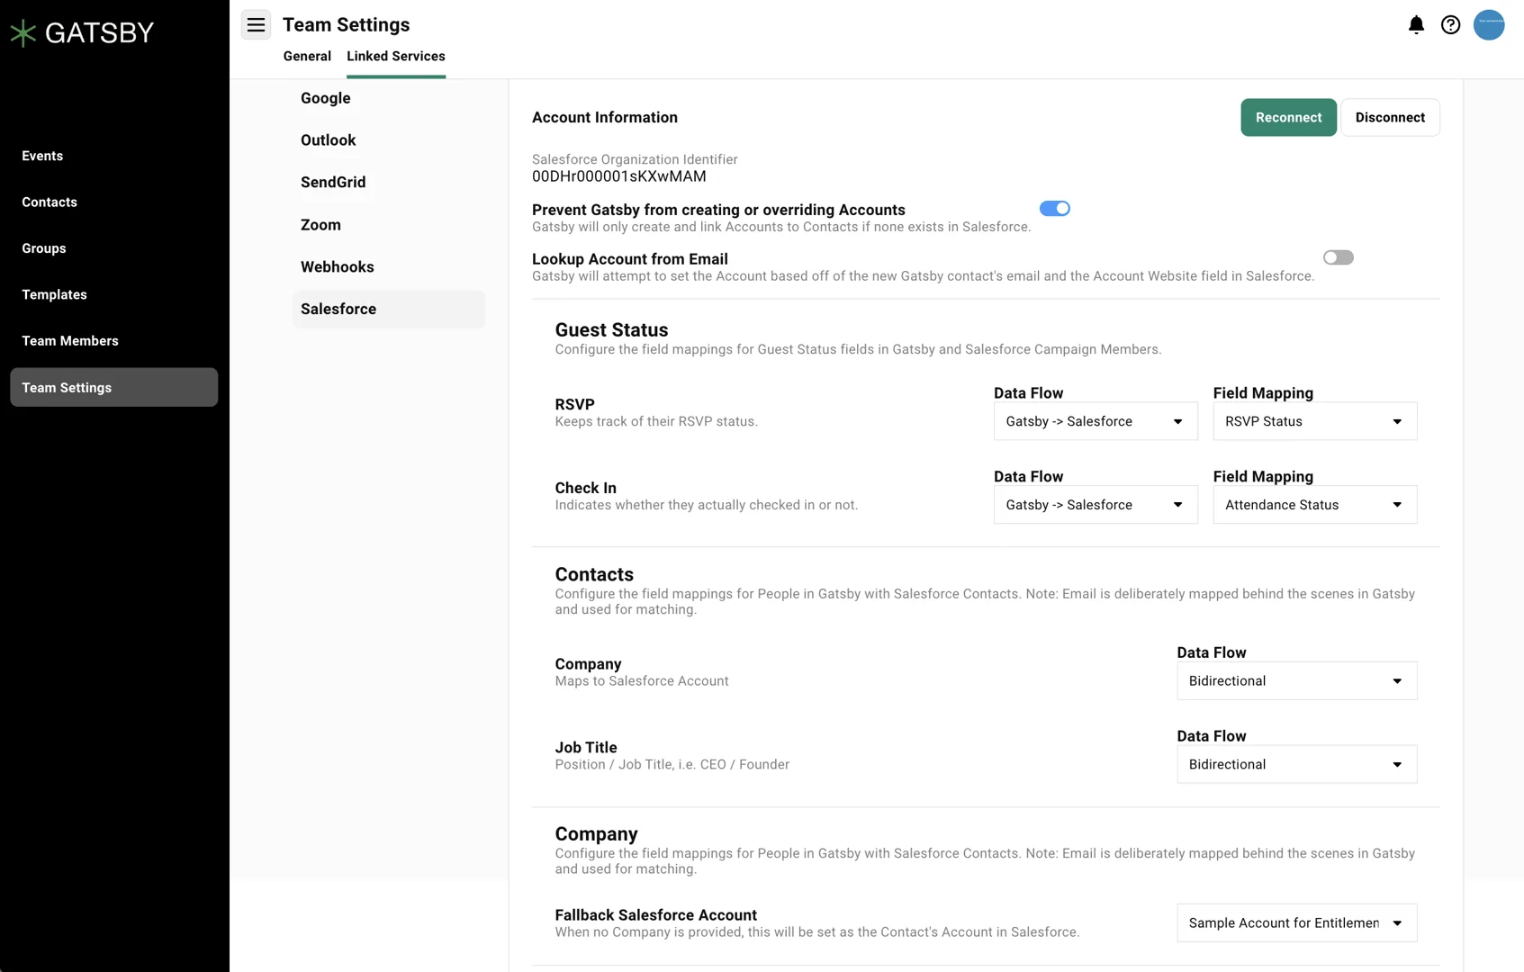This screenshot has width=1524, height=972.
Task: Change the Check In Field Mapping from Attendance Status
Action: pyautogui.click(x=1313, y=505)
